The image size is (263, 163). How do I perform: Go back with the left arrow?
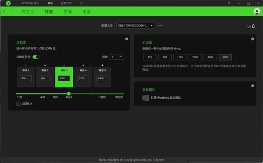coord(5,11)
